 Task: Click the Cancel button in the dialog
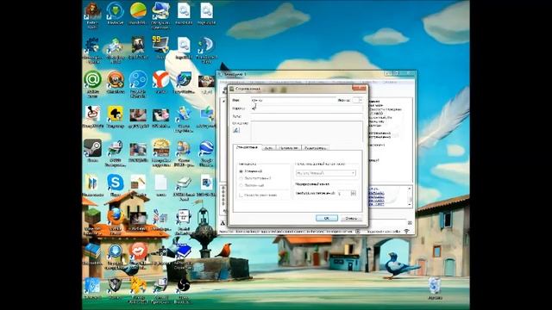pos(351,218)
